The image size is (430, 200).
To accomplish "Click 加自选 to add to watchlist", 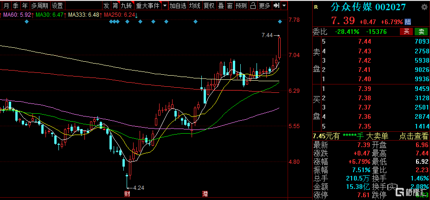I will pos(178,6).
